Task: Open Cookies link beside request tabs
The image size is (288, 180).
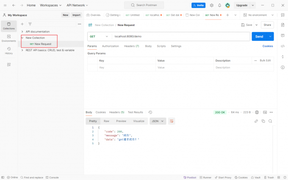Action: [268, 46]
